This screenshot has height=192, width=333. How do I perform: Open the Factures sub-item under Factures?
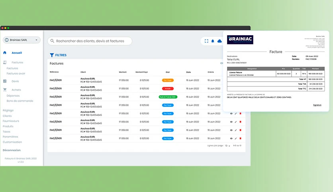12,68
